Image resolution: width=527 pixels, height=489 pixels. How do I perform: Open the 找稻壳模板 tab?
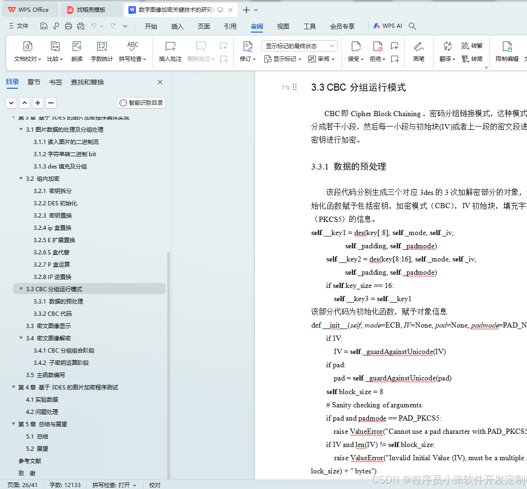[x=91, y=10]
